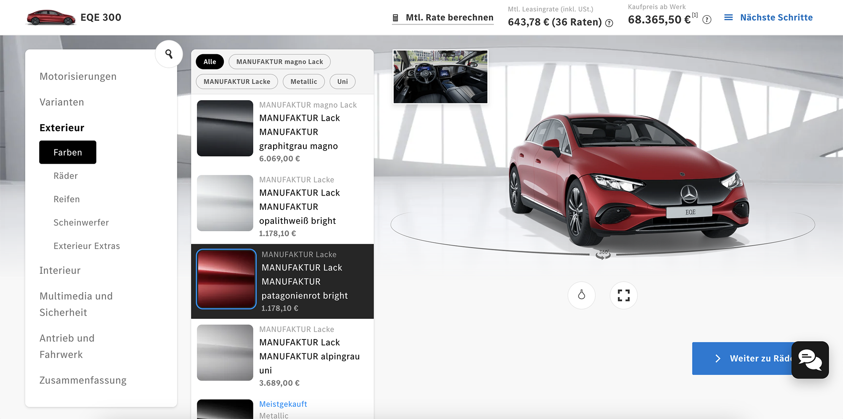Open the Zusammenfassung menu item
This screenshot has width=843, height=419.
click(83, 380)
